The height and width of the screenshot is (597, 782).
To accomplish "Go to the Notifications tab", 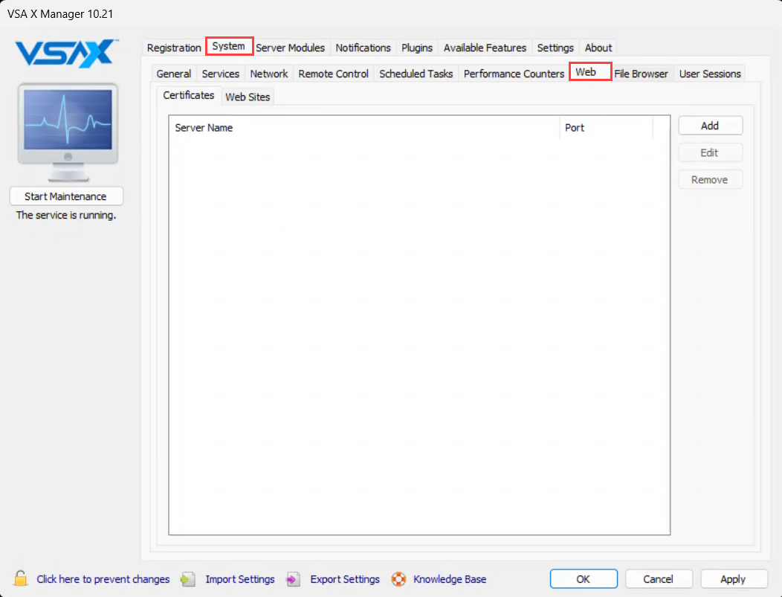I will [x=363, y=48].
